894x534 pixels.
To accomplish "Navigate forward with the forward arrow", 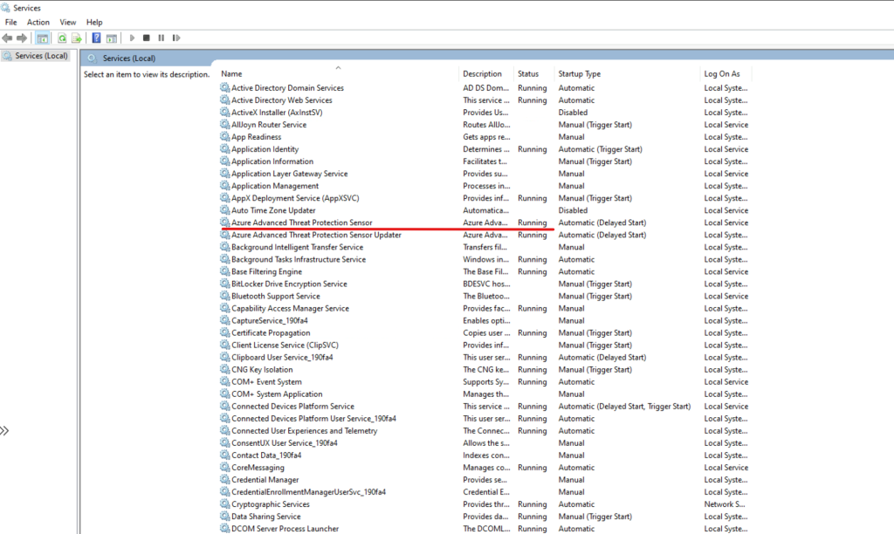I will [20, 38].
